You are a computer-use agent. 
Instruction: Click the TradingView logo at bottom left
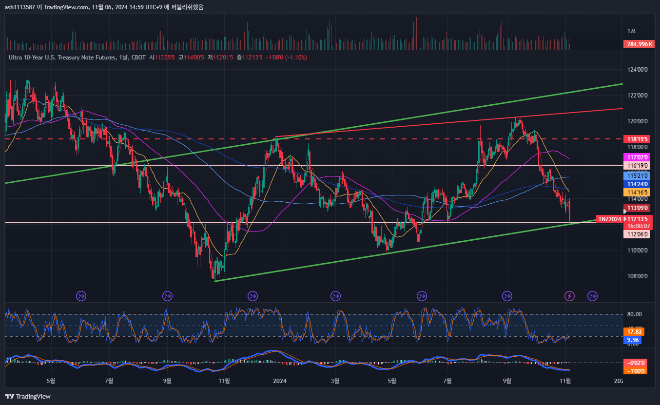pyautogui.click(x=28, y=396)
